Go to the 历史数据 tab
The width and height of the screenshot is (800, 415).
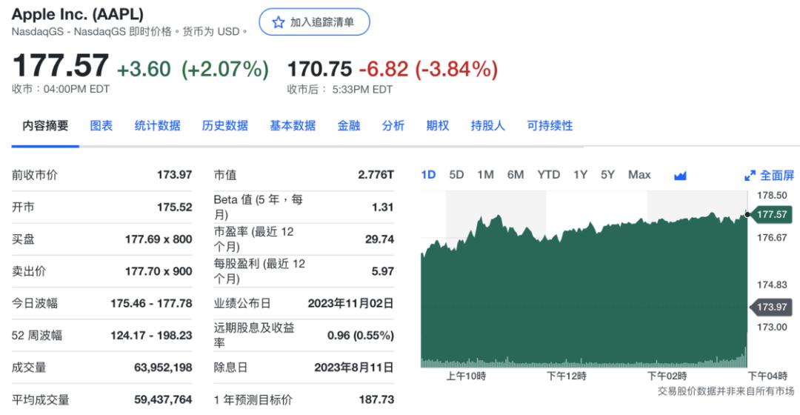coord(224,126)
